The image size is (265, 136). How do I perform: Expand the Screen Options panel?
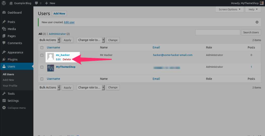(x=230, y=9)
